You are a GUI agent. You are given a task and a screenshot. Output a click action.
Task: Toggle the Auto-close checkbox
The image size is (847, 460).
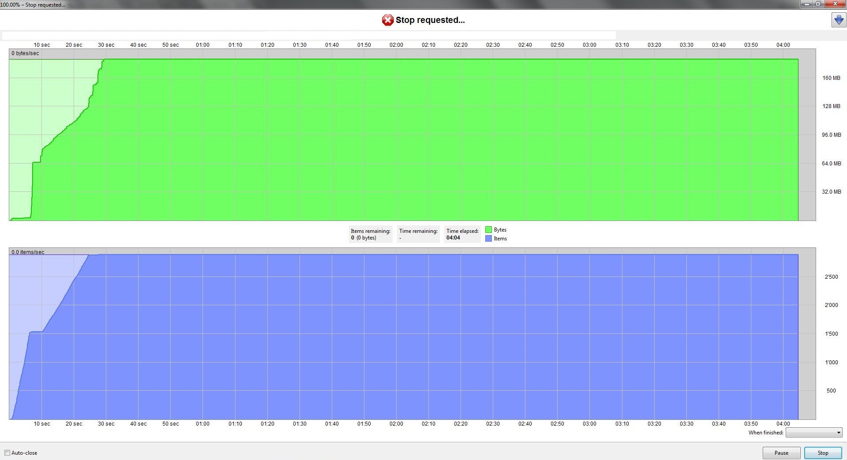point(7,453)
